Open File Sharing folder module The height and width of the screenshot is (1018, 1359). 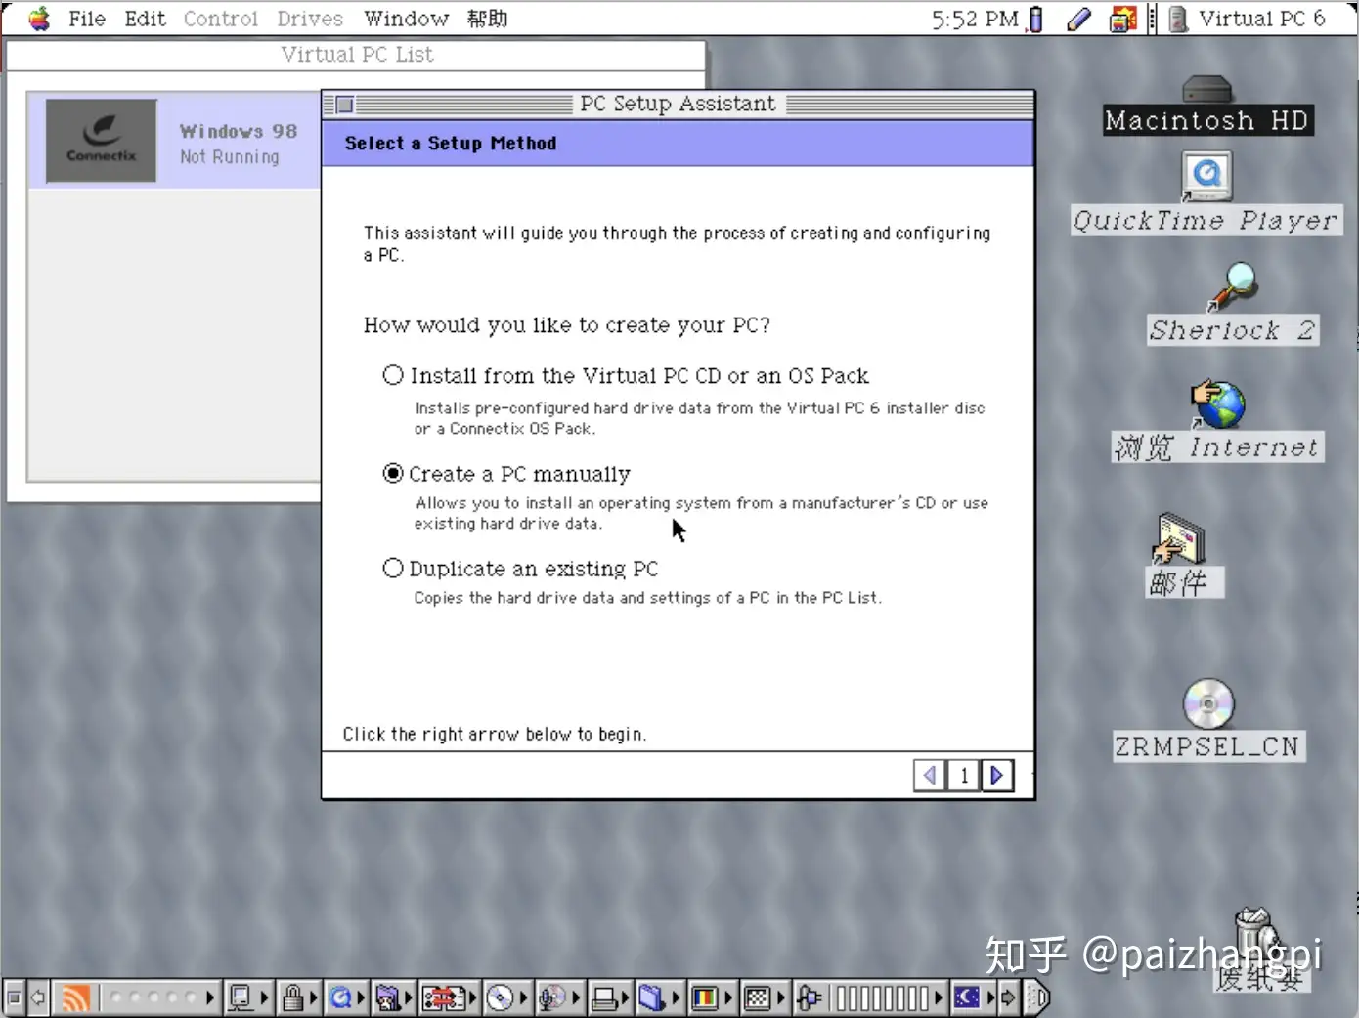point(388,997)
